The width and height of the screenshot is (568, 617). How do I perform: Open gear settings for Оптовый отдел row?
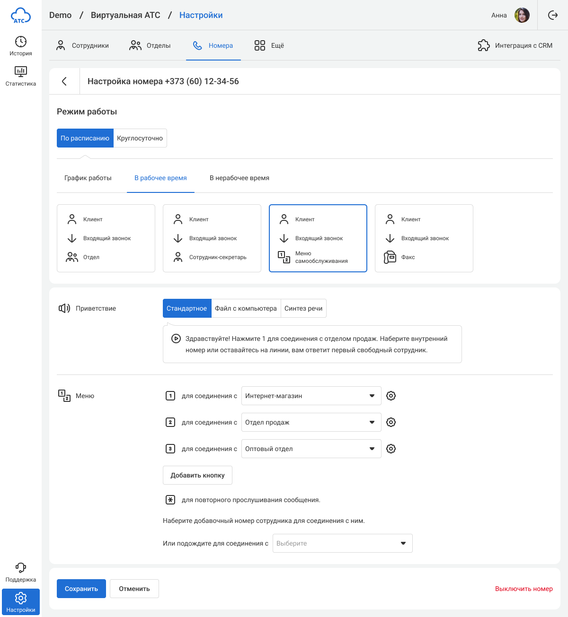tap(391, 449)
